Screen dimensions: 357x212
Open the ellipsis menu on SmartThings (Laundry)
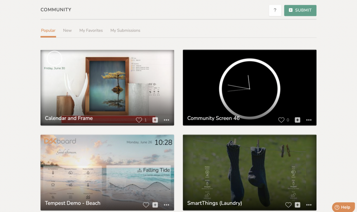[309, 205]
